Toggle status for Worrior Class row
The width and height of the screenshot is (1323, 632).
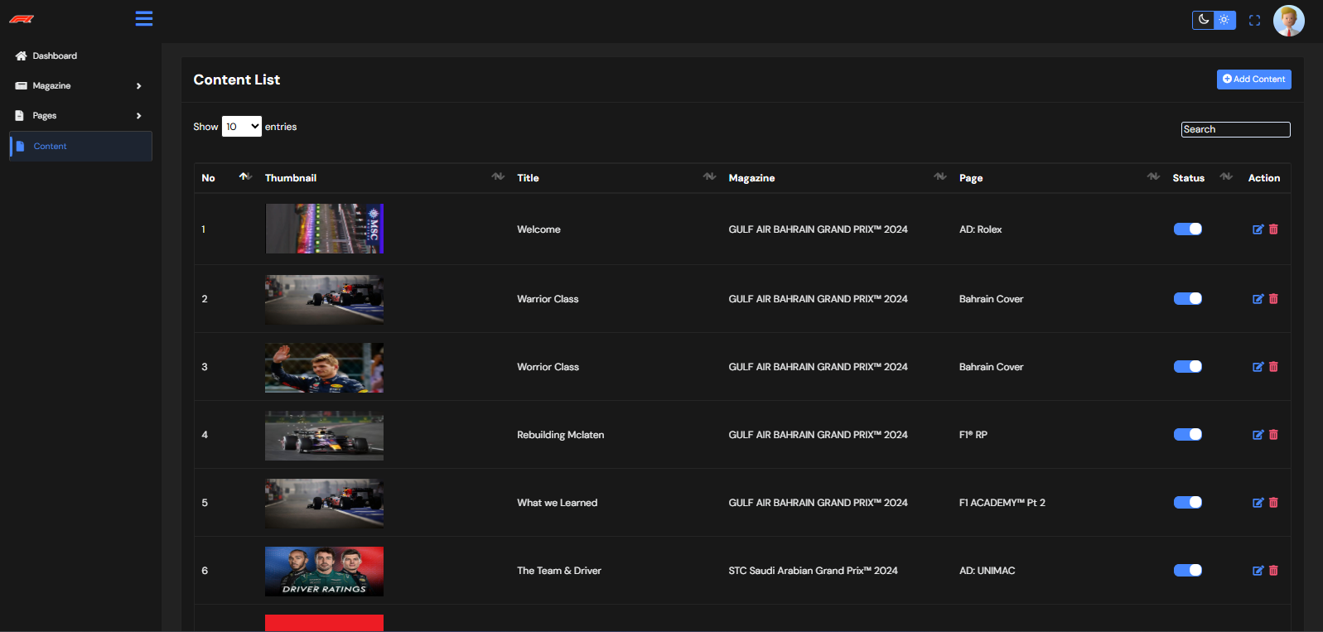coord(1188,366)
